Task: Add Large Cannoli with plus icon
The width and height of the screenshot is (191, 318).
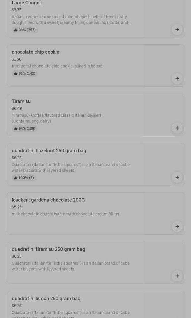Action: 177,29
